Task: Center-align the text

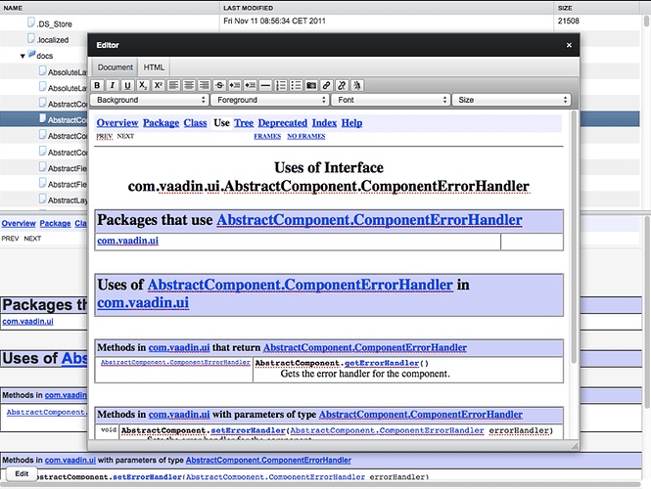Action: (189, 85)
